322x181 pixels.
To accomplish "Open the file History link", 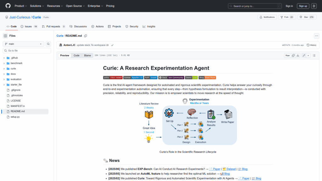I will click(x=312, y=45).
